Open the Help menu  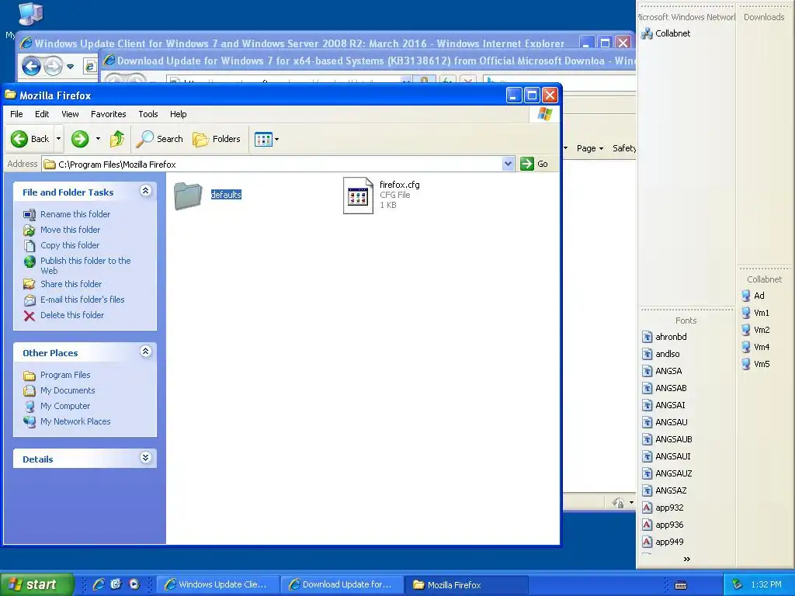coord(178,114)
